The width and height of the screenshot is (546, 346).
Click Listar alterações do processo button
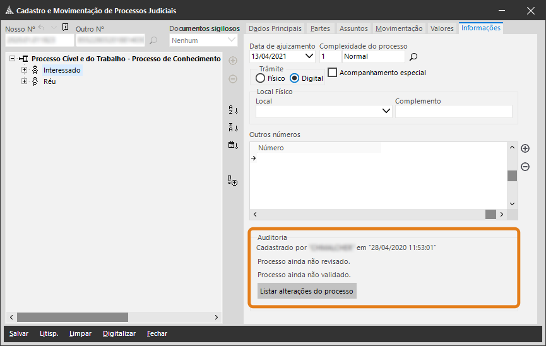click(307, 291)
